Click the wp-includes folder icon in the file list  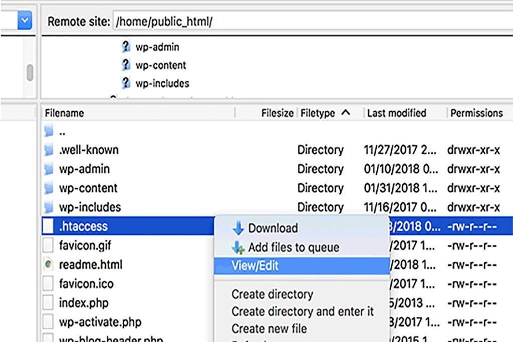(49, 207)
